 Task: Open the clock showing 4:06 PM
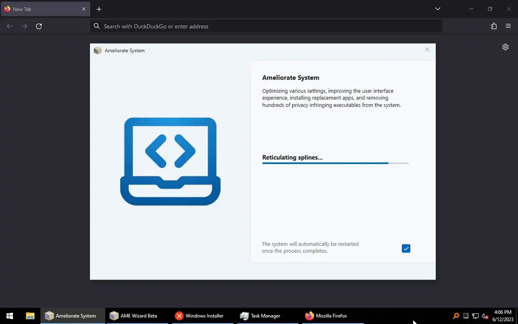point(503,316)
